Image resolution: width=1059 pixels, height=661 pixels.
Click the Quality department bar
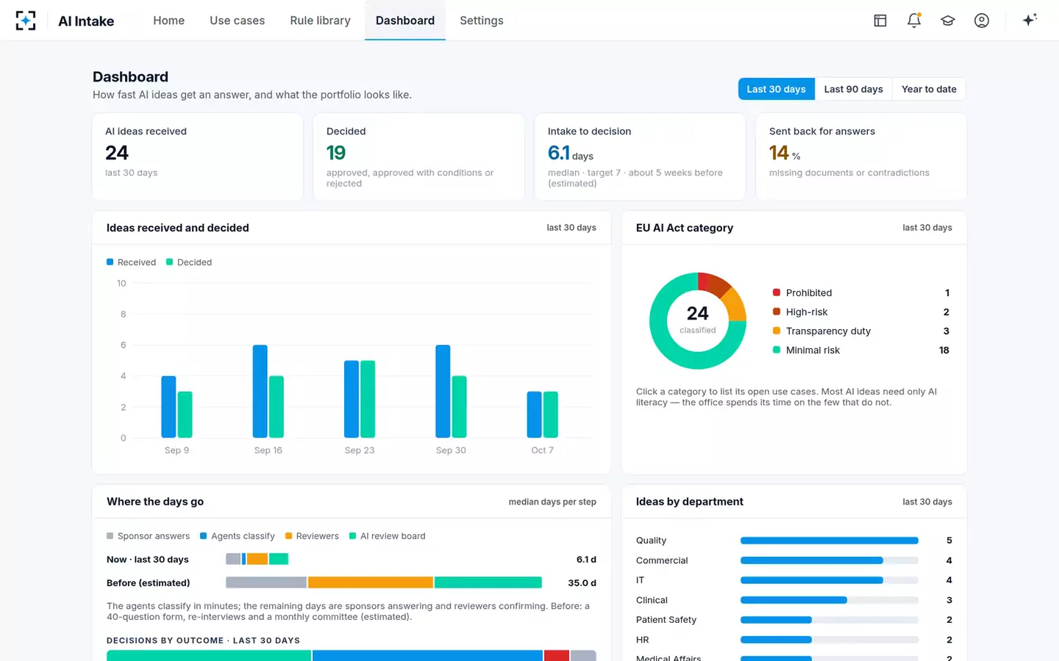pyautogui.click(x=830, y=541)
